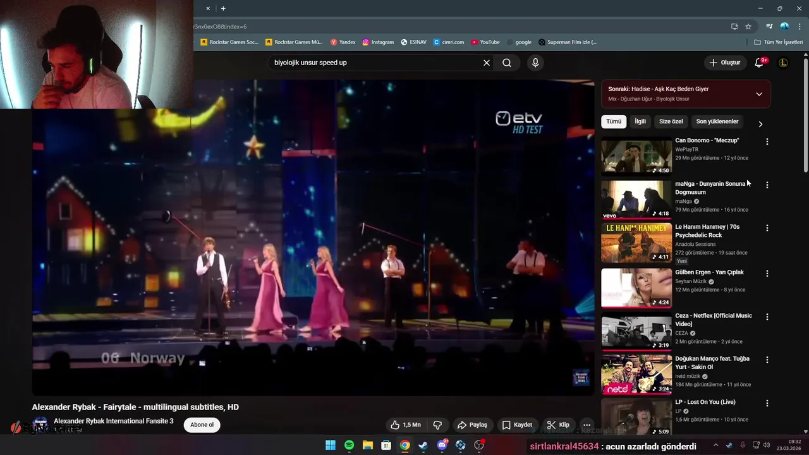
Task: Open Discord from the taskbar
Action: click(x=442, y=446)
